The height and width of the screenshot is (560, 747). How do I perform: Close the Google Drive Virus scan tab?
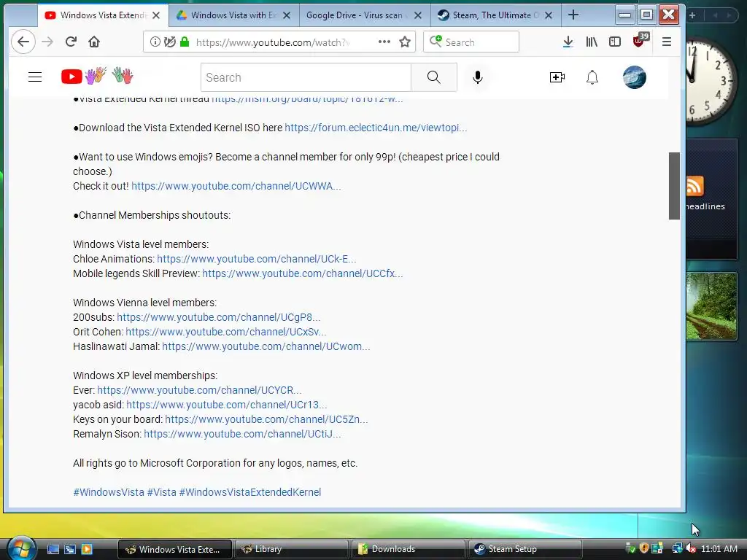pos(417,15)
